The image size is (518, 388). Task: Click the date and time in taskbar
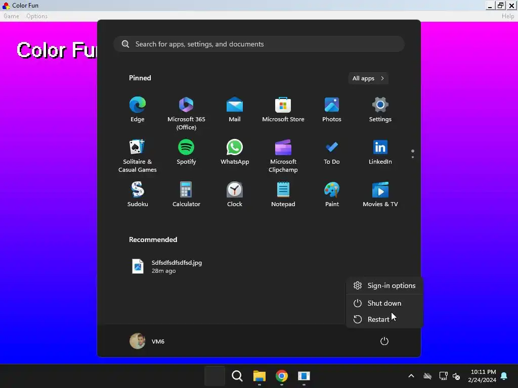(482, 376)
